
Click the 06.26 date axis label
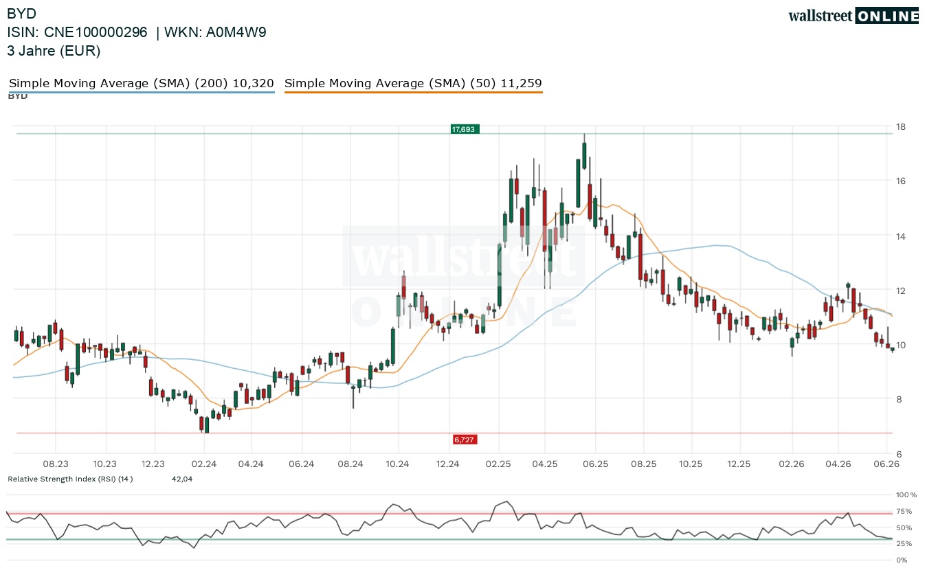point(886,464)
